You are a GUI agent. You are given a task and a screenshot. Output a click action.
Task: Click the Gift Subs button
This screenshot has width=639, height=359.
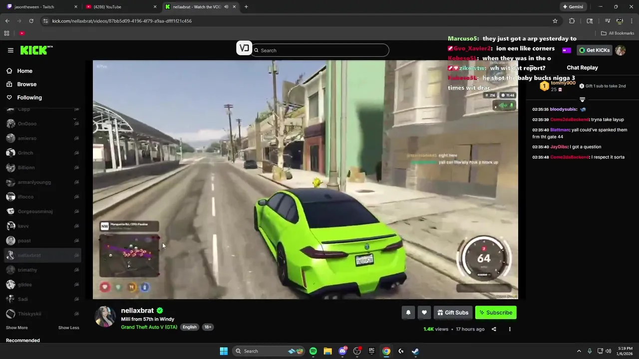point(453,313)
